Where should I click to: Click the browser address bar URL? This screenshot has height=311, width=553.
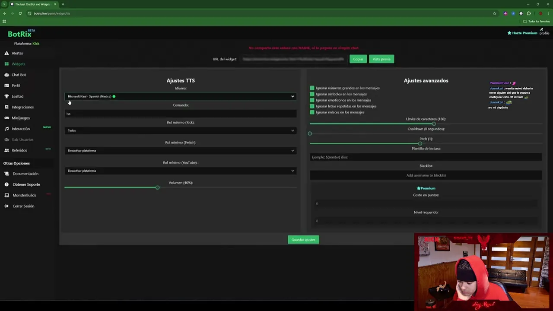pyautogui.click(x=52, y=13)
